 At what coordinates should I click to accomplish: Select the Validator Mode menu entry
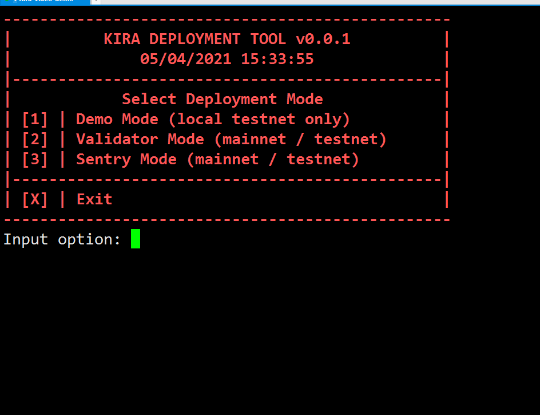coord(231,139)
